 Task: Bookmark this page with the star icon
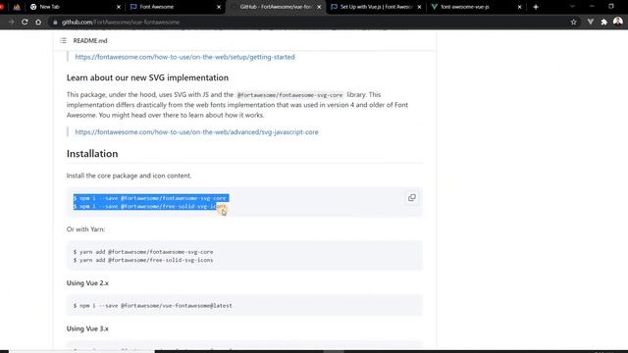click(573, 22)
